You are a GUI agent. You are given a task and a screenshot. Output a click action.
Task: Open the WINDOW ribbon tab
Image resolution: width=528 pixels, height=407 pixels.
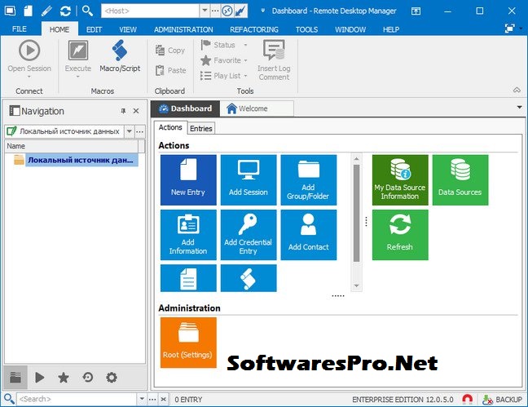(x=350, y=29)
